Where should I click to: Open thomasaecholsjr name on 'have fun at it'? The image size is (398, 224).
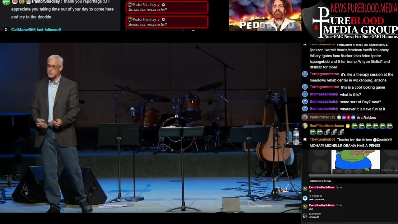click(x=324, y=109)
